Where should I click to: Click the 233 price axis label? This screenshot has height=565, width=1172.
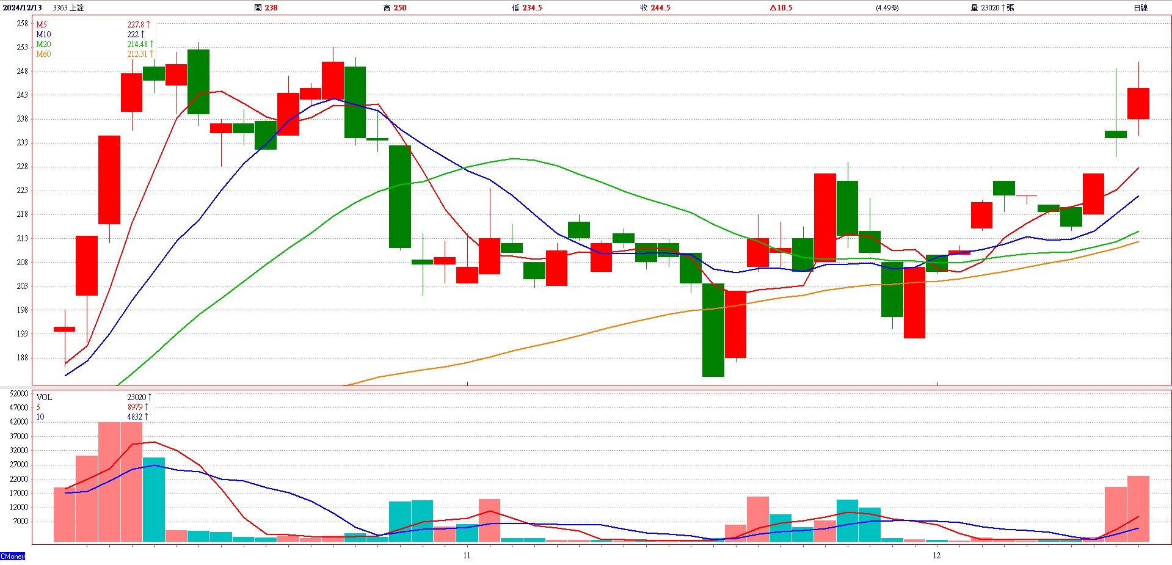22,142
